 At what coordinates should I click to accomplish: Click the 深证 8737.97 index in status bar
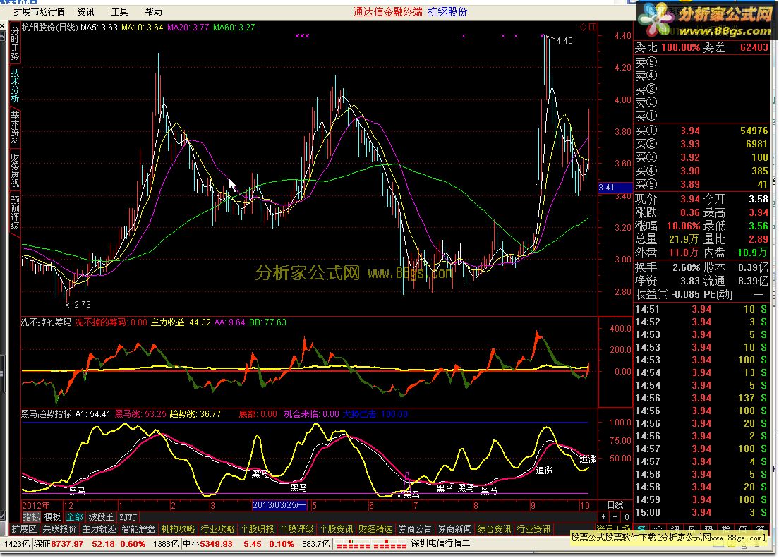(59, 544)
